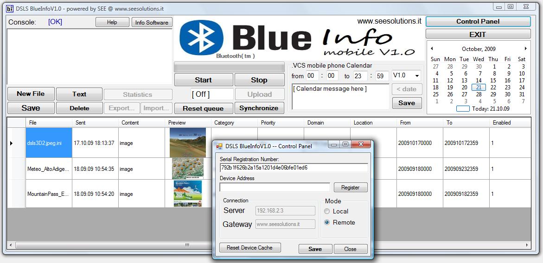
Task: Click the Sent column header
Action: [x=95, y=123]
